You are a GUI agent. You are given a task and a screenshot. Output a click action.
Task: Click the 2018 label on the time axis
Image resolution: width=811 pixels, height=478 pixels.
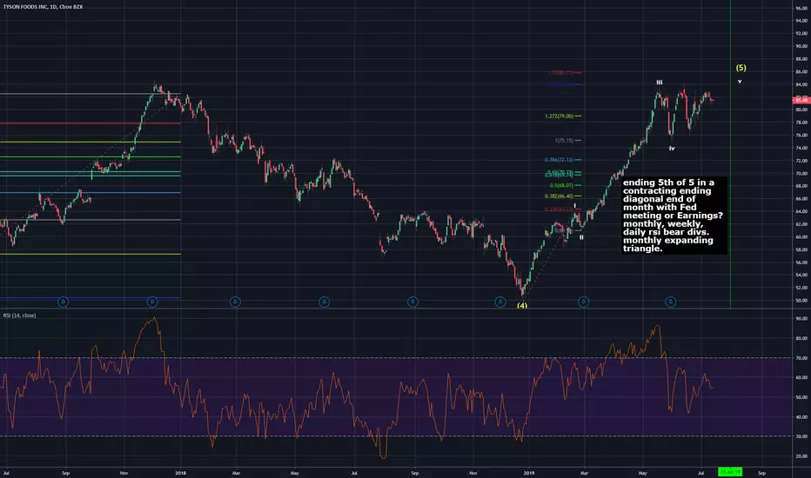[180, 473]
